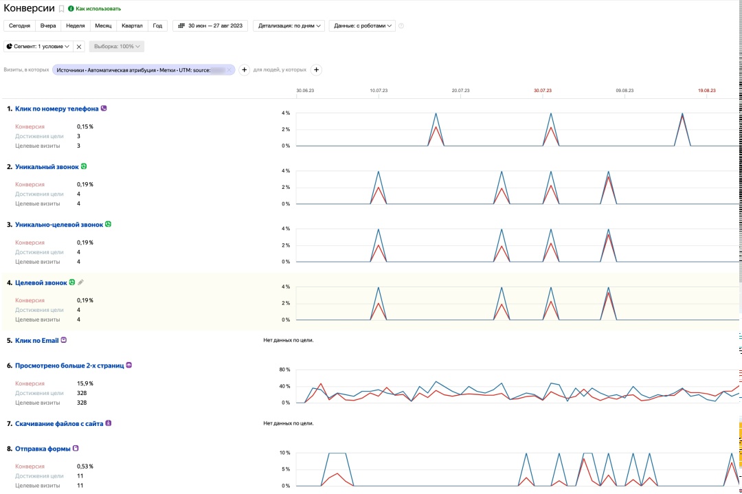Open the Сегмент: 1 условие dropdown
742x494 pixels.
tap(38, 47)
